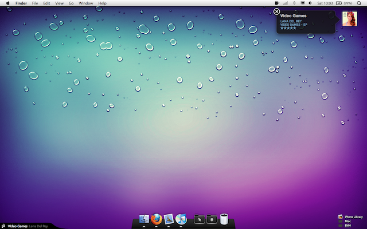Open the Help menu
The image size is (367, 229).
pos(102,3)
